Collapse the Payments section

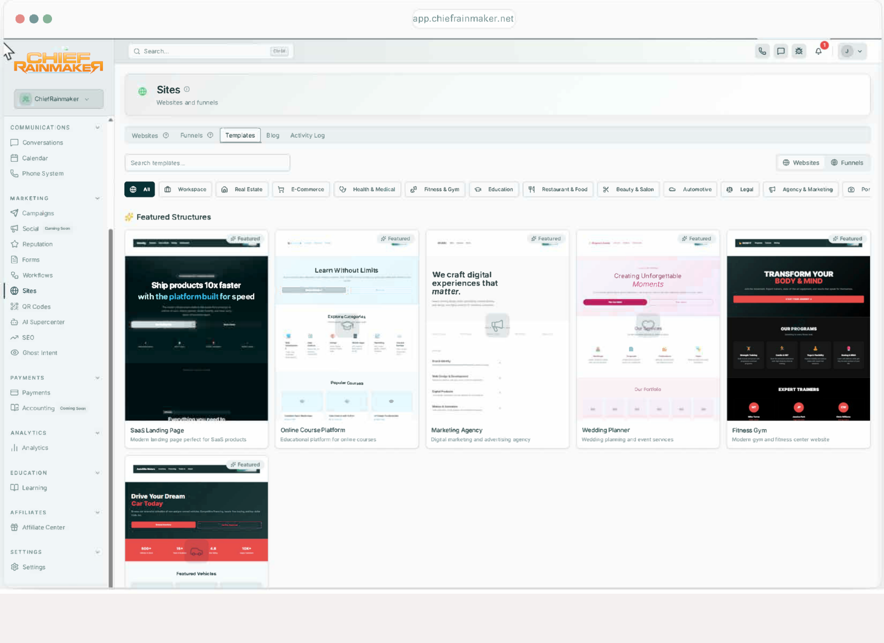coord(98,378)
